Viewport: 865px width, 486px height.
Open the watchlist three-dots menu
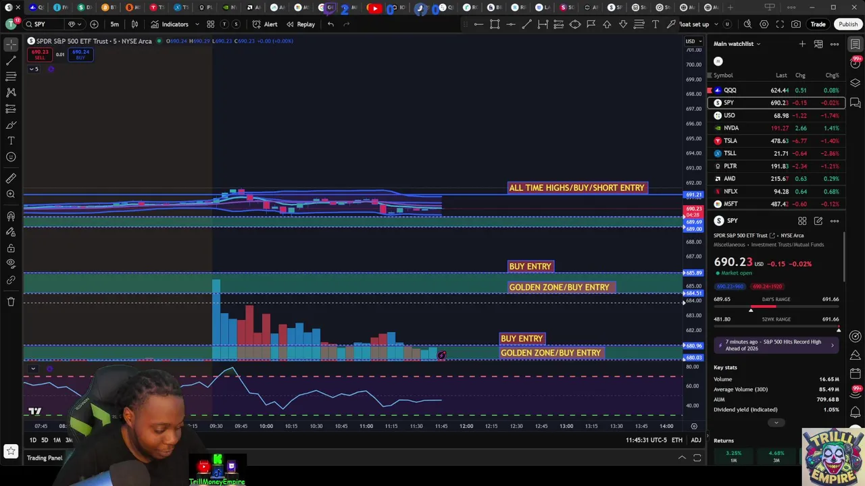[x=835, y=44]
